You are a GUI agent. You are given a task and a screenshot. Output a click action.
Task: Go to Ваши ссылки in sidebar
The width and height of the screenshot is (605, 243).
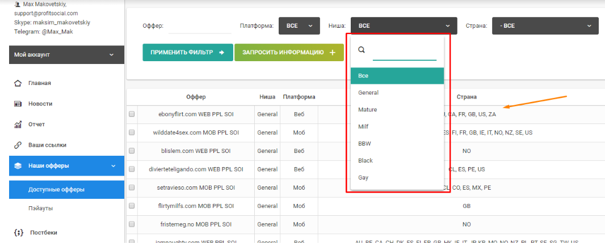pyautogui.click(x=47, y=146)
